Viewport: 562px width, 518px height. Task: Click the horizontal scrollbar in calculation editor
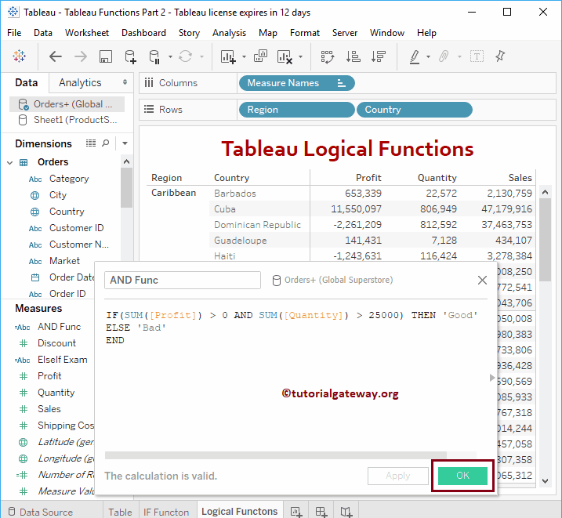[x=276, y=455]
